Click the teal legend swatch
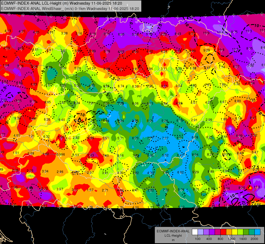 click(x=252, y=232)
